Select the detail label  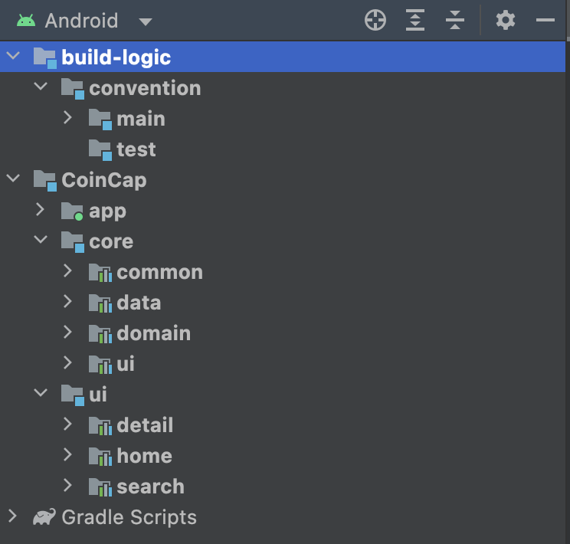click(x=145, y=425)
